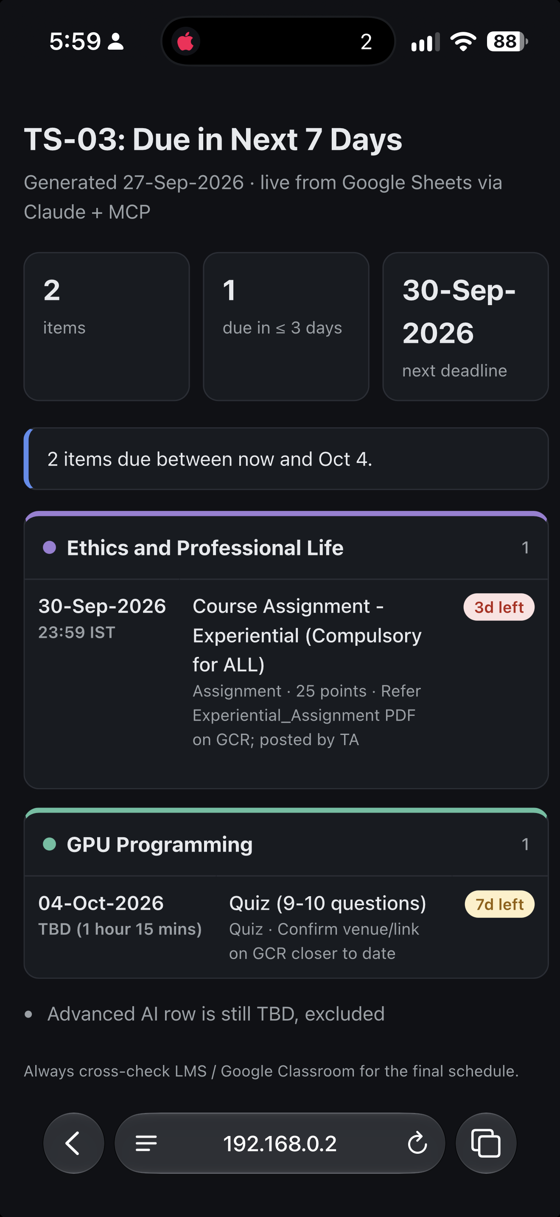
Task: Tap the purple dot beside Ethics course
Action: click(50, 547)
